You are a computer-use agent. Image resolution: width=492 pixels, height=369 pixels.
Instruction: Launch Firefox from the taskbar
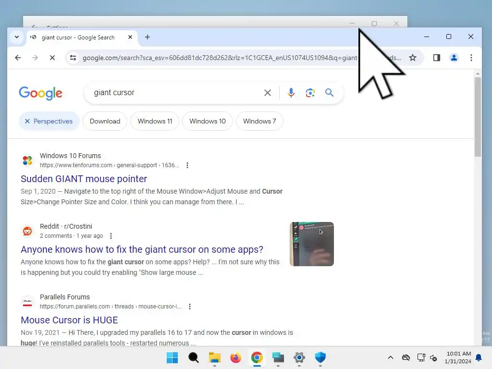[235, 357]
